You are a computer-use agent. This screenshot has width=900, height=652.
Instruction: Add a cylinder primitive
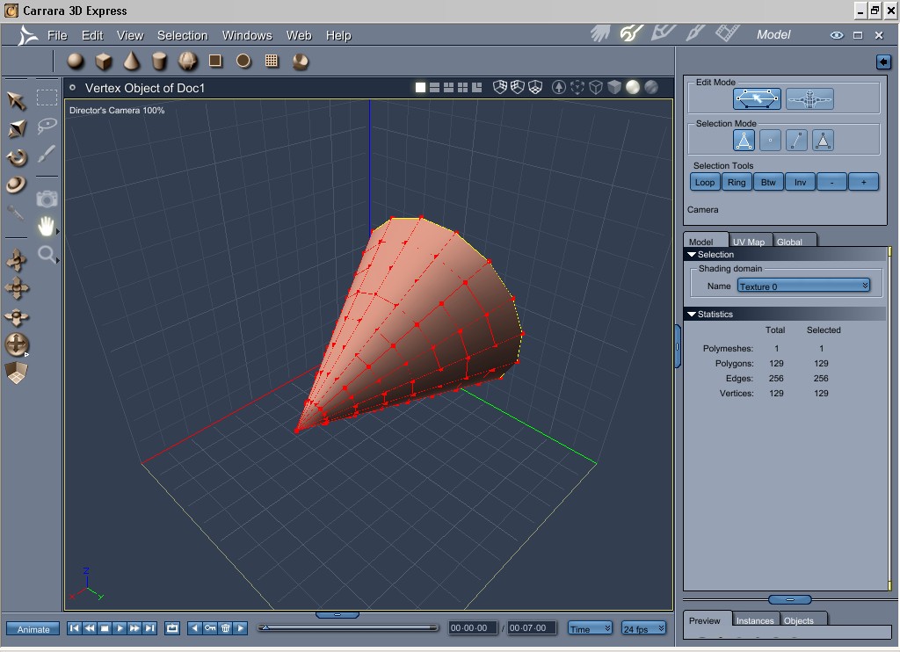(x=159, y=62)
